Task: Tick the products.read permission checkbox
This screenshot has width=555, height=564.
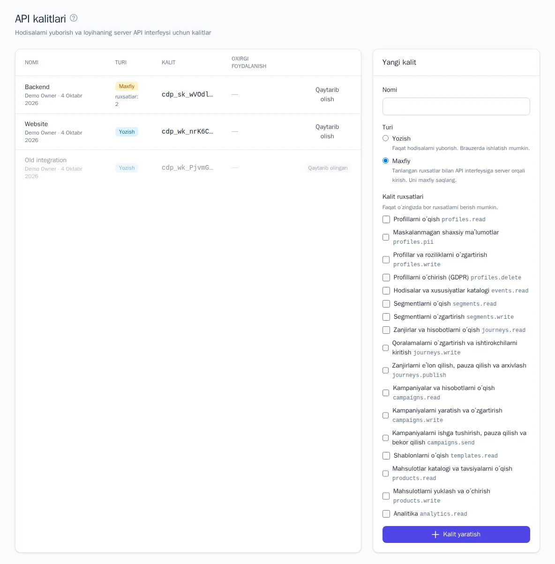Action: [386, 474]
